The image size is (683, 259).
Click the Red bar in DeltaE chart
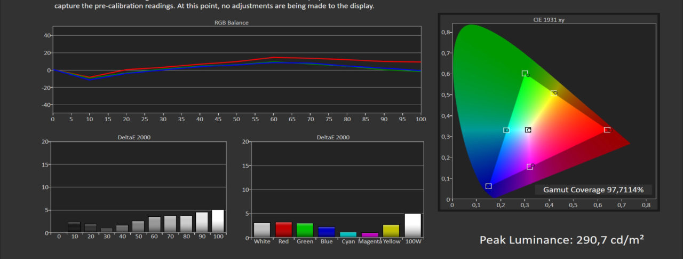[283, 230]
